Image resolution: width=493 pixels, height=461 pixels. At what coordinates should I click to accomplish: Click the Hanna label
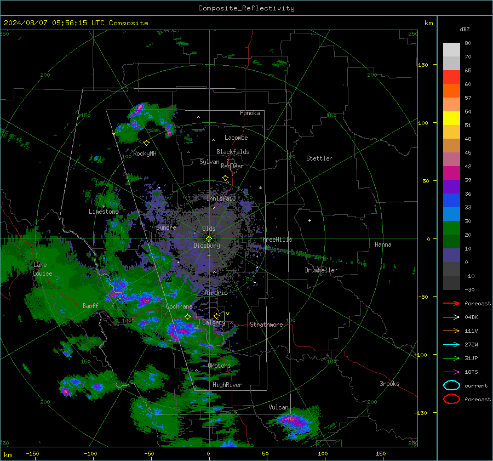coord(383,244)
